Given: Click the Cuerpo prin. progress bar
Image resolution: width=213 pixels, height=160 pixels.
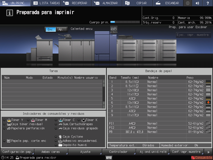Looking at the screenshot, I should (x=125, y=22).
